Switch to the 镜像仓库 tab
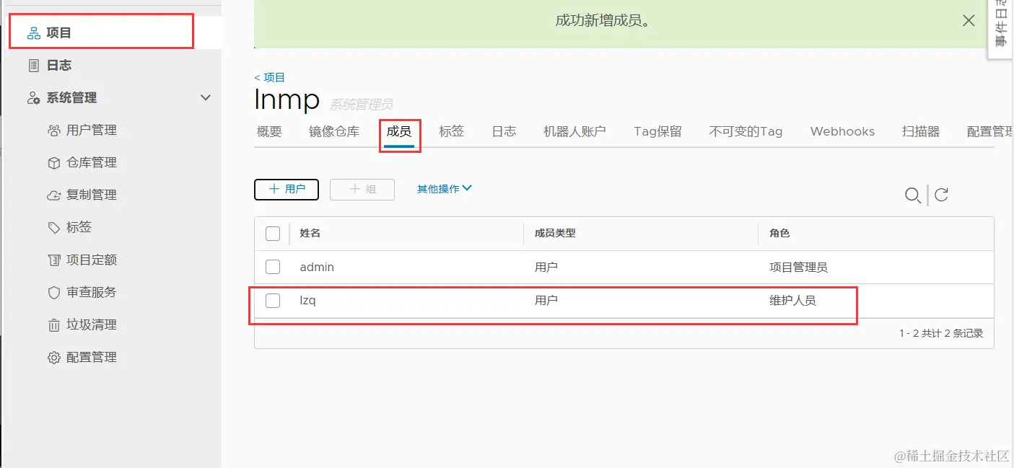The height and width of the screenshot is (468, 1014). click(334, 131)
